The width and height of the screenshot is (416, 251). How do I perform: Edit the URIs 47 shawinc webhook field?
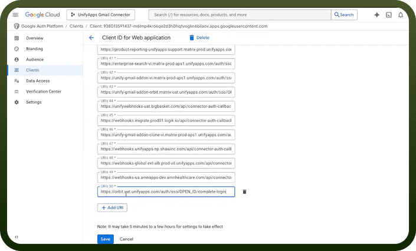(x=166, y=149)
